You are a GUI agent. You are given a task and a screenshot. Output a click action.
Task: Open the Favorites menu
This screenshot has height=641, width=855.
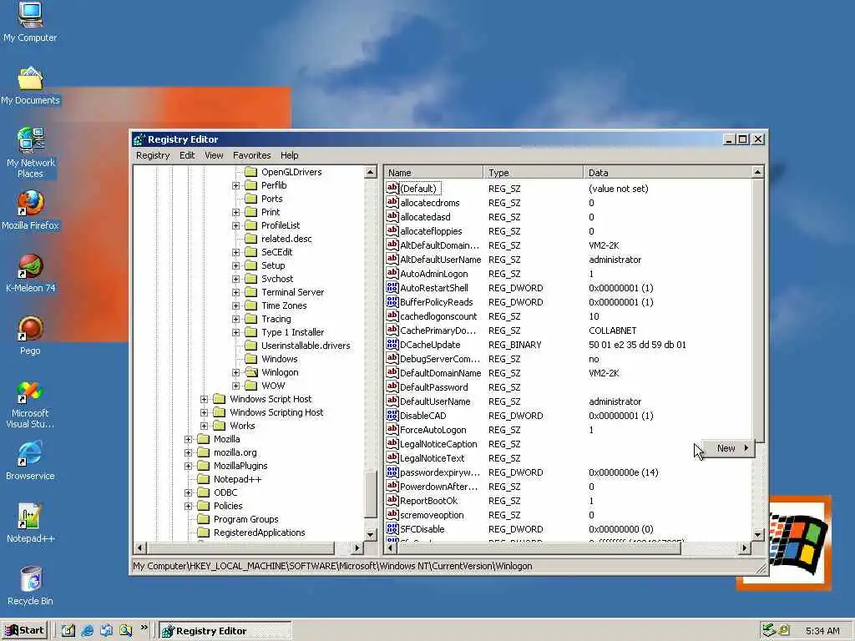pos(251,155)
